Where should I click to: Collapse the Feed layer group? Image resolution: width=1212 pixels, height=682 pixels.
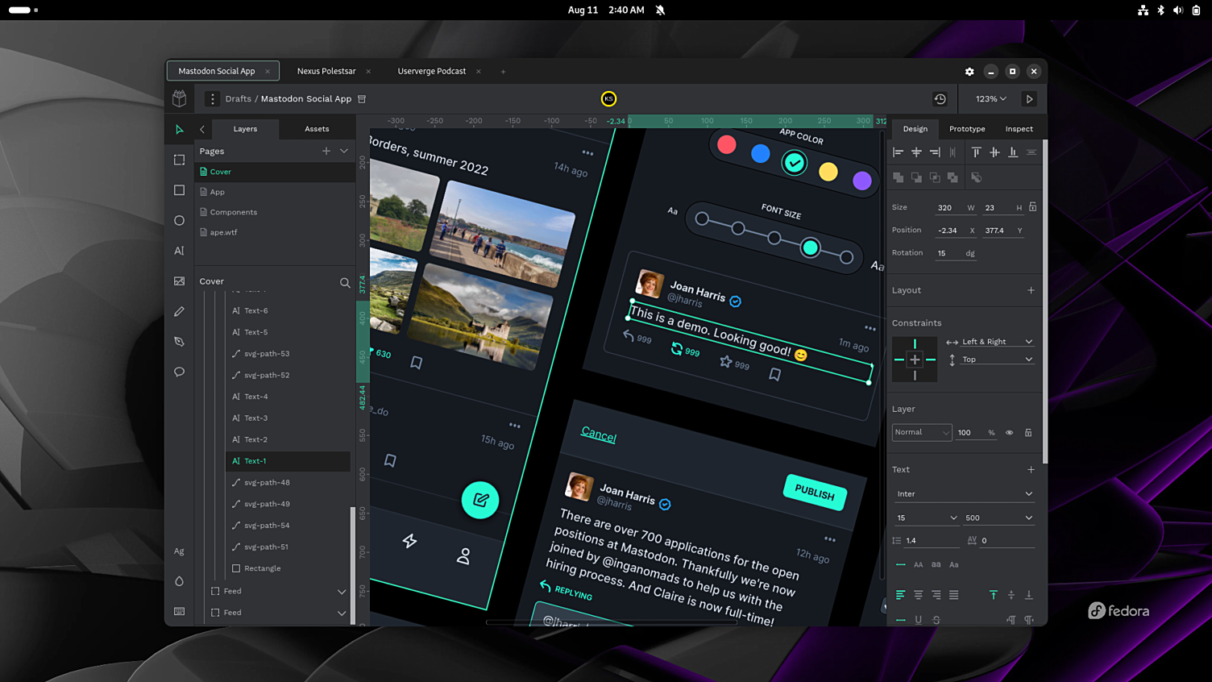[x=342, y=591]
